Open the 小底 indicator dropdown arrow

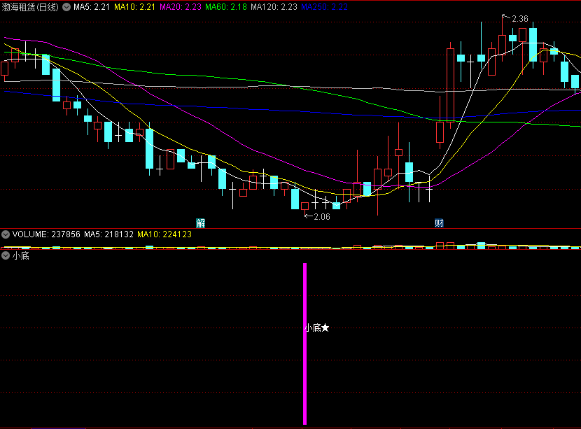pyautogui.click(x=6, y=255)
